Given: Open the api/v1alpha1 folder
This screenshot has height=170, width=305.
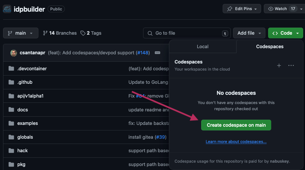Looking at the screenshot, I should (x=30, y=96).
